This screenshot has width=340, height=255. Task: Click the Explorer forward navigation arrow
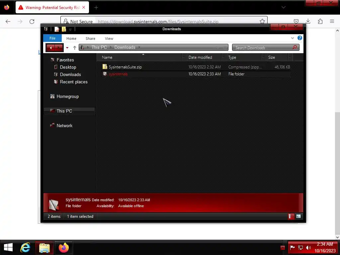click(x=59, y=48)
